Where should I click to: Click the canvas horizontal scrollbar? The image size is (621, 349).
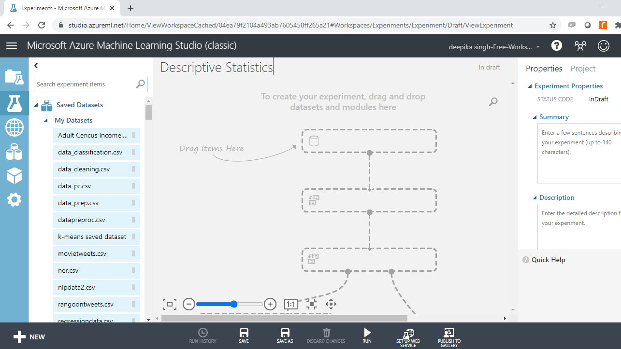[284, 318]
